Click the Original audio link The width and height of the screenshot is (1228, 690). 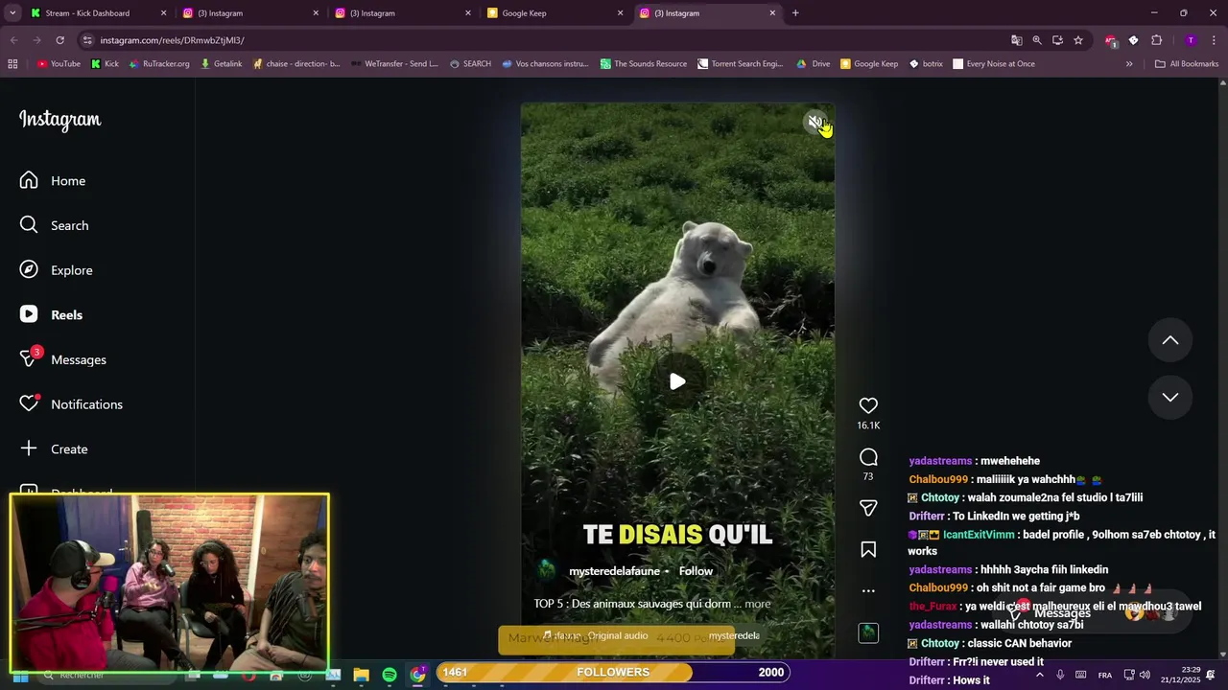(x=618, y=635)
